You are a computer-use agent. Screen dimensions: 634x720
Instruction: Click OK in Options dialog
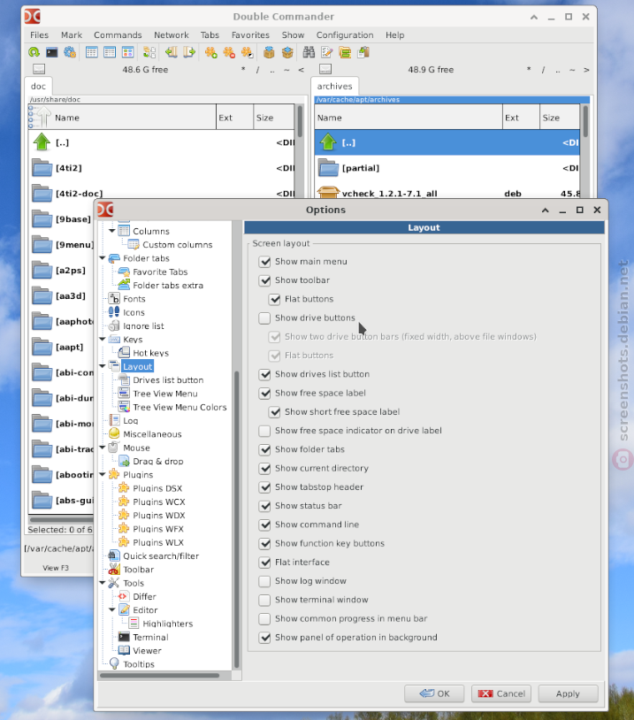(x=434, y=693)
